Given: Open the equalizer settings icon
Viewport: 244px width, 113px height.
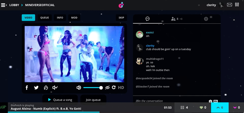Looking at the screenshot, I should 237,5.
